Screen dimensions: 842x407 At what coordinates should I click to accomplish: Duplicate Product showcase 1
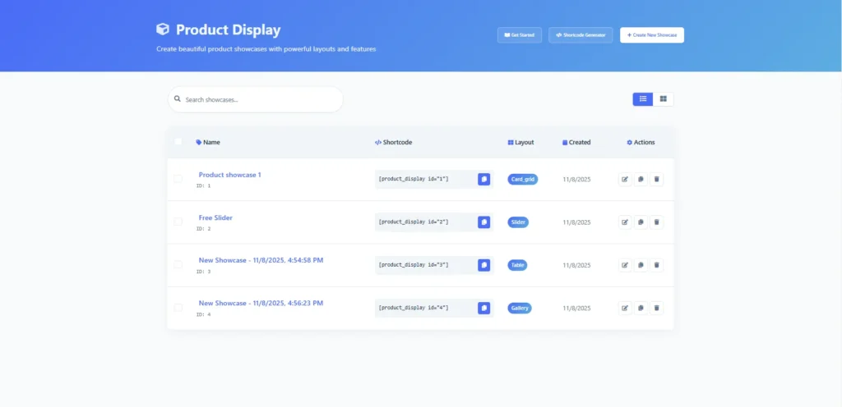click(x=641, y=180)
